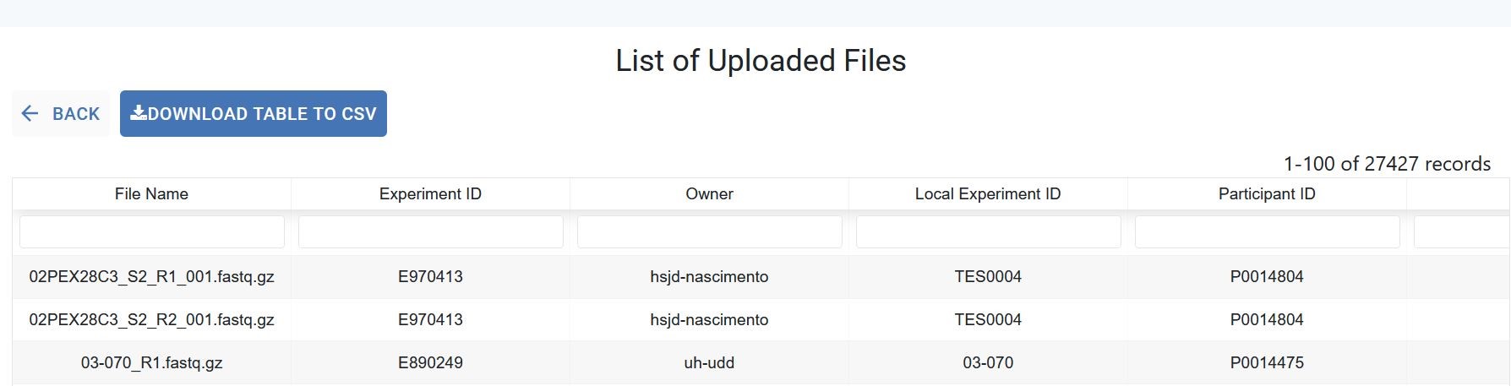1511x386 pixels.
Task: Click P0014804 in the R1_001 row
Action: click(1267, 277)
